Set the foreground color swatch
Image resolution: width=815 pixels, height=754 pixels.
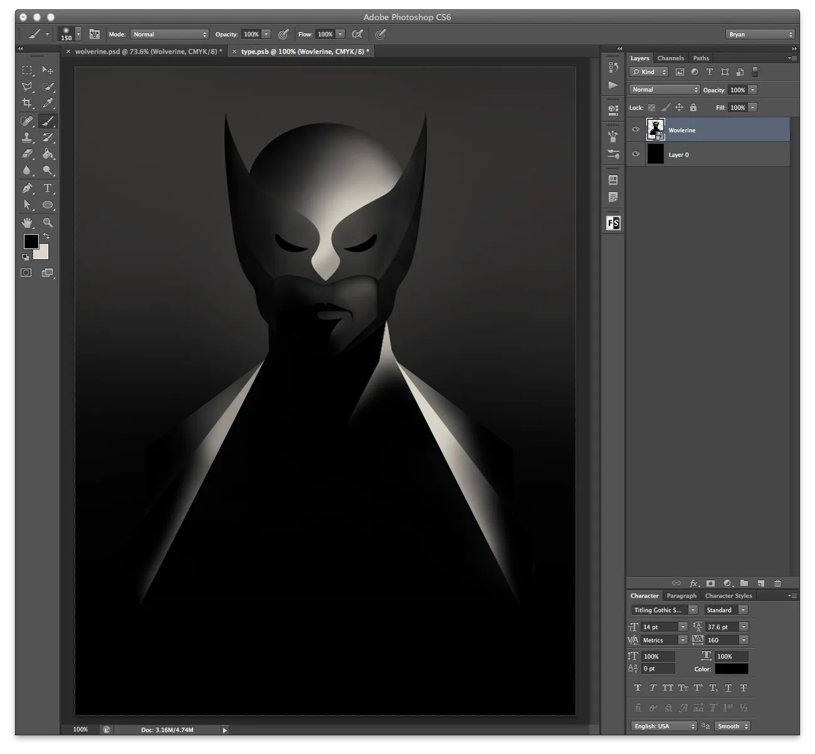(x=31, y=241)
